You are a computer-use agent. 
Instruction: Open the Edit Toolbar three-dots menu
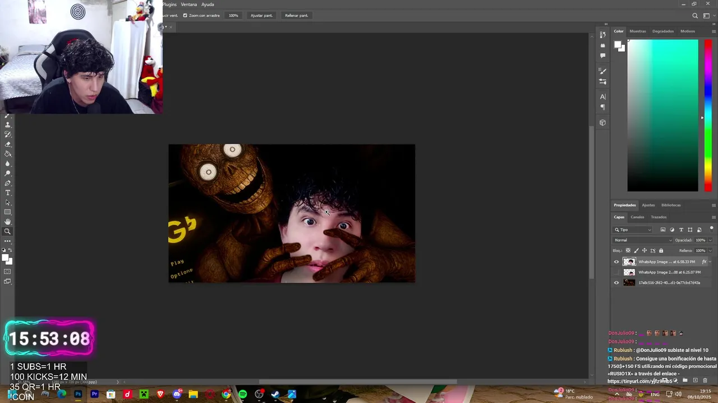(8, 241)
